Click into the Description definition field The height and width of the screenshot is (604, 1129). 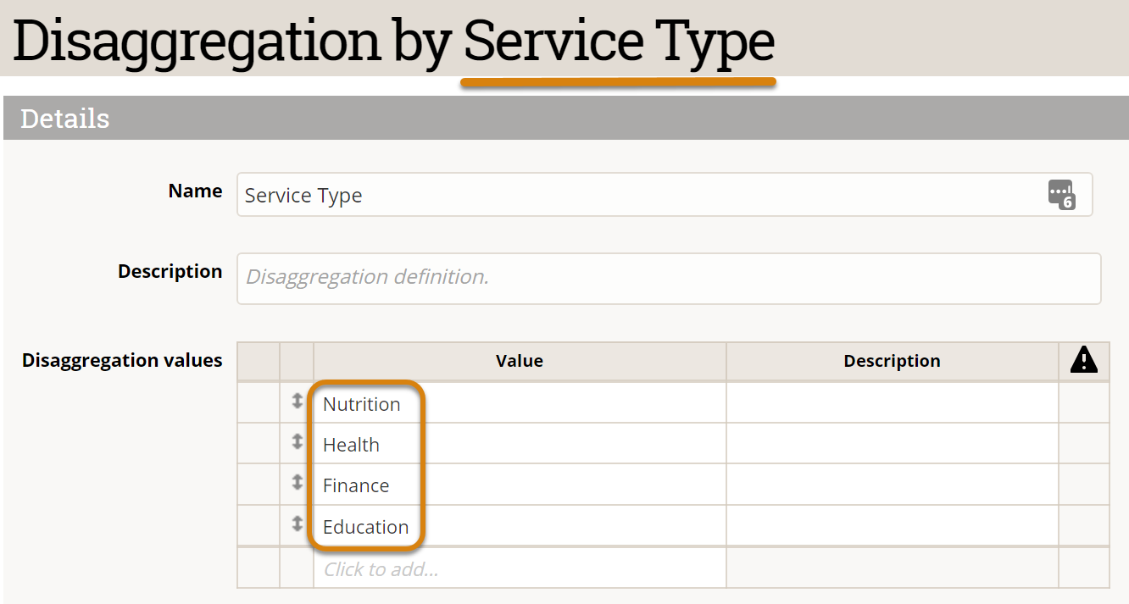668,278
